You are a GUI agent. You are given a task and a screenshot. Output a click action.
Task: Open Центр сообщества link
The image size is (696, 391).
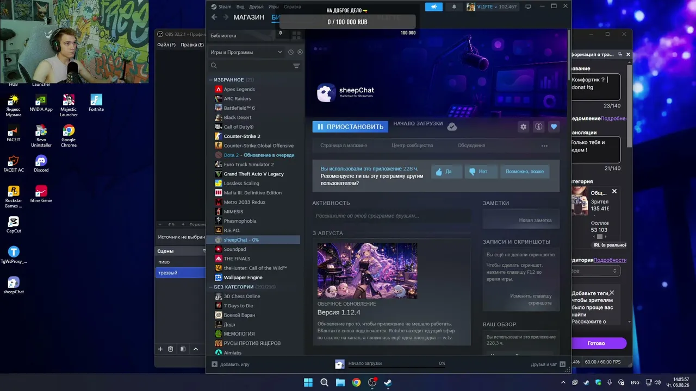click(412, 146)
